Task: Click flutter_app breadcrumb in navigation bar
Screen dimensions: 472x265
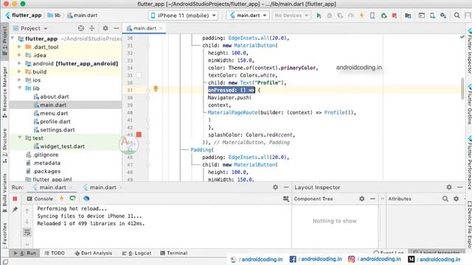Action: [x=23, y=15]
